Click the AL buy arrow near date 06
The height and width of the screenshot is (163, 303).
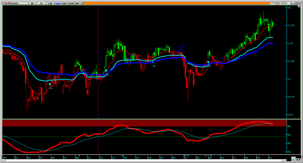point(50,84)
